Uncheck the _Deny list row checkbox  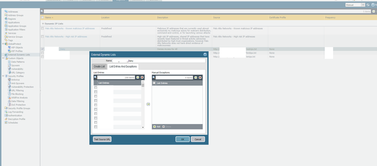pos(43,49)
